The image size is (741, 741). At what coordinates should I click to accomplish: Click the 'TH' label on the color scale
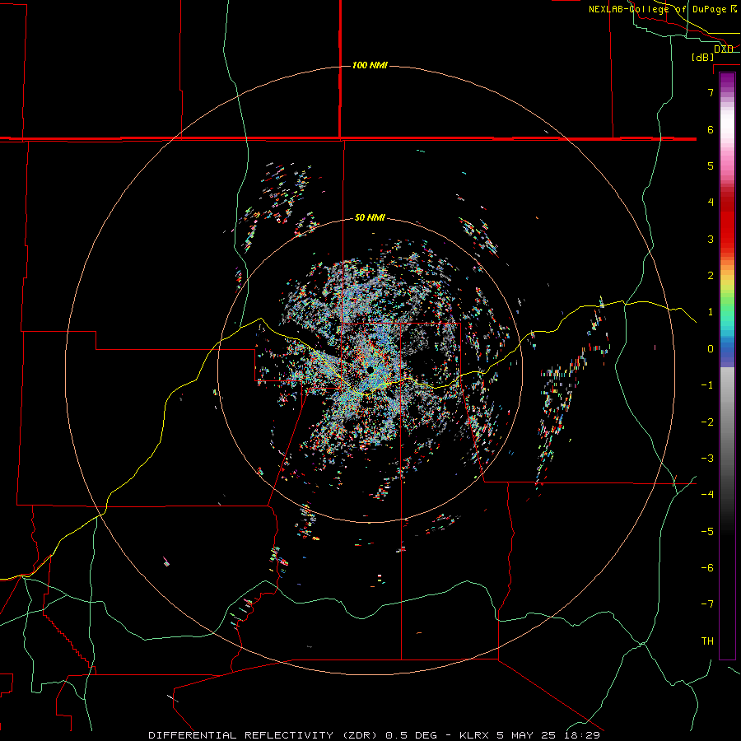tap(707, 641)
